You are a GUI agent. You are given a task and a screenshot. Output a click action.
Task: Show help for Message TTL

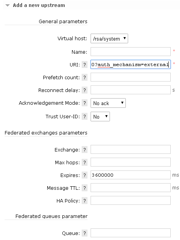coord(84,188)
